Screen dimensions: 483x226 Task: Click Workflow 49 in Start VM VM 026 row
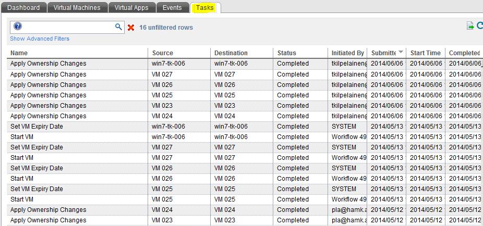(349, 179)
